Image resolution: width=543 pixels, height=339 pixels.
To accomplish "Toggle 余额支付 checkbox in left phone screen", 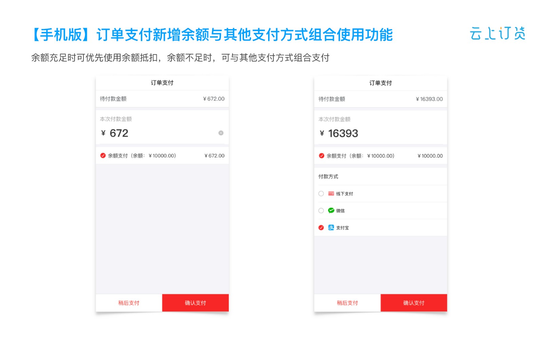I will (103, 156).
